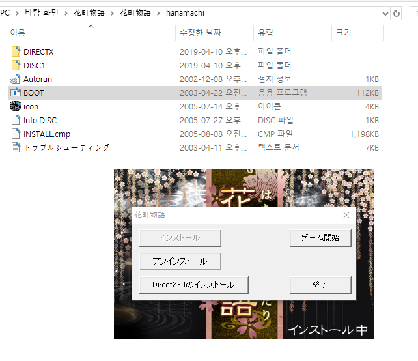
Task: Sort files by 수정한 날짜 column header
Action: [x=201, y=33]
